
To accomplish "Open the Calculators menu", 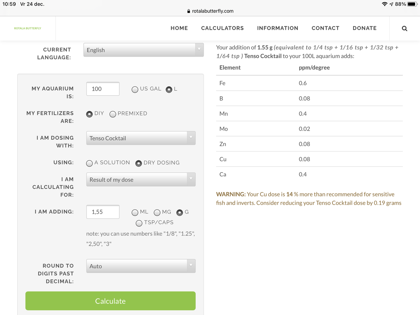I will (x=222, y=28).
